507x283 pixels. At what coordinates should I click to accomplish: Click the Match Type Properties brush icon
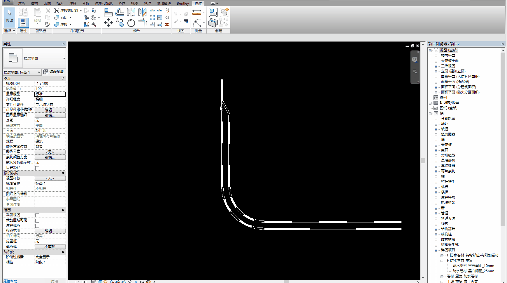[48, 25]
